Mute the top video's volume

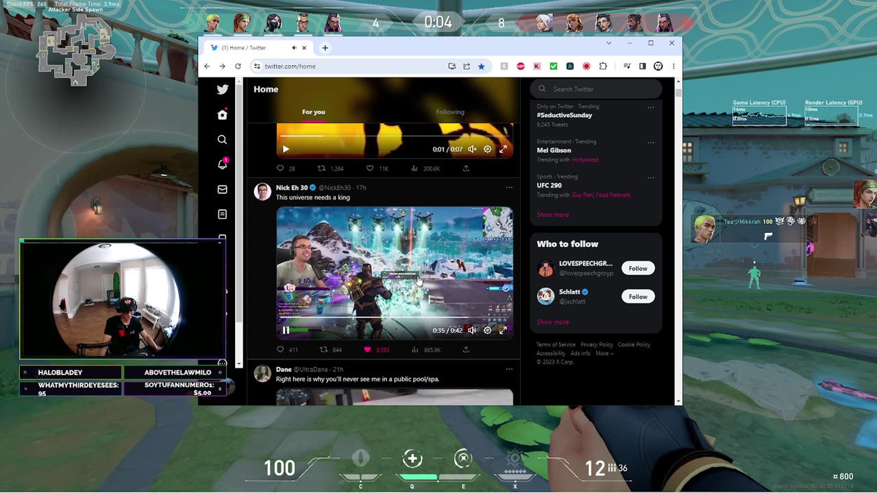(472, 149)
